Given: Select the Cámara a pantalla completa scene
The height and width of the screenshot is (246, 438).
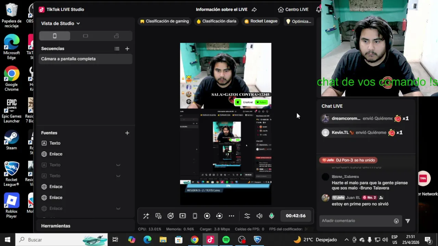Looking at the screenshot, I should pos(86,59).
